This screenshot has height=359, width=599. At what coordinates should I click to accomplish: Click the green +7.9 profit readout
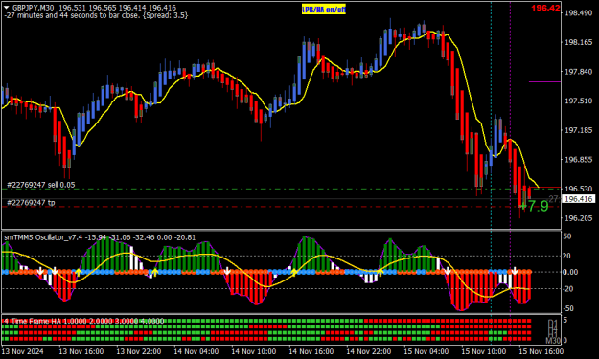click(535, 207)
